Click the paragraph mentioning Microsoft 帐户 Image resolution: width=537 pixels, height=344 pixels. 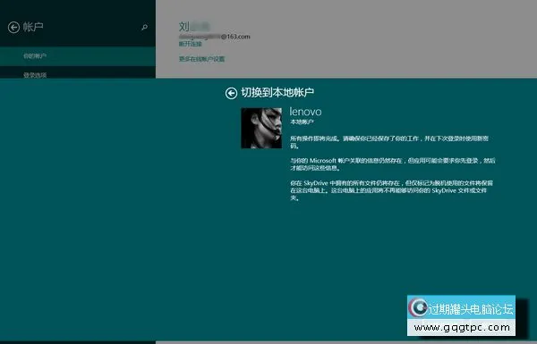click(x=393, y=164)
